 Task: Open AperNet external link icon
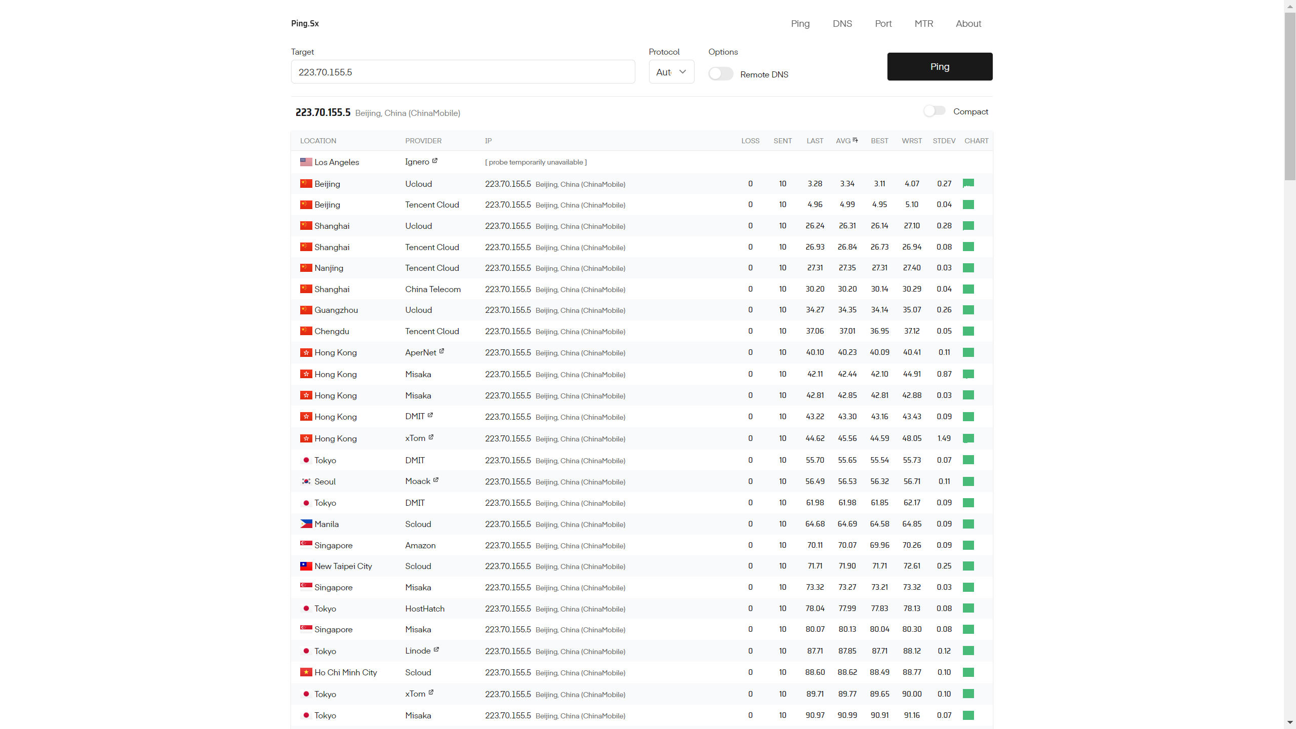tap(441, 351)
